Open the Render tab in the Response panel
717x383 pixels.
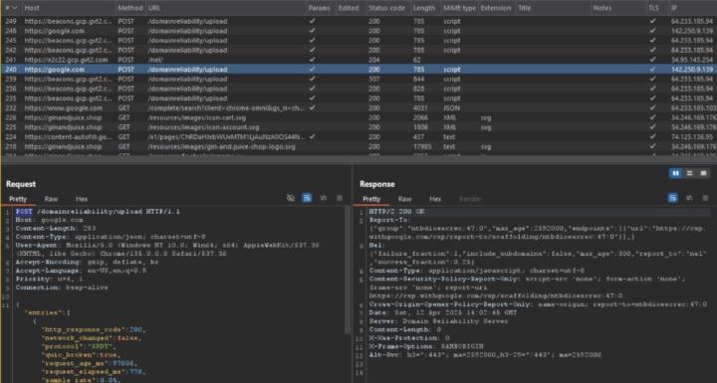[x=470, y=199]
